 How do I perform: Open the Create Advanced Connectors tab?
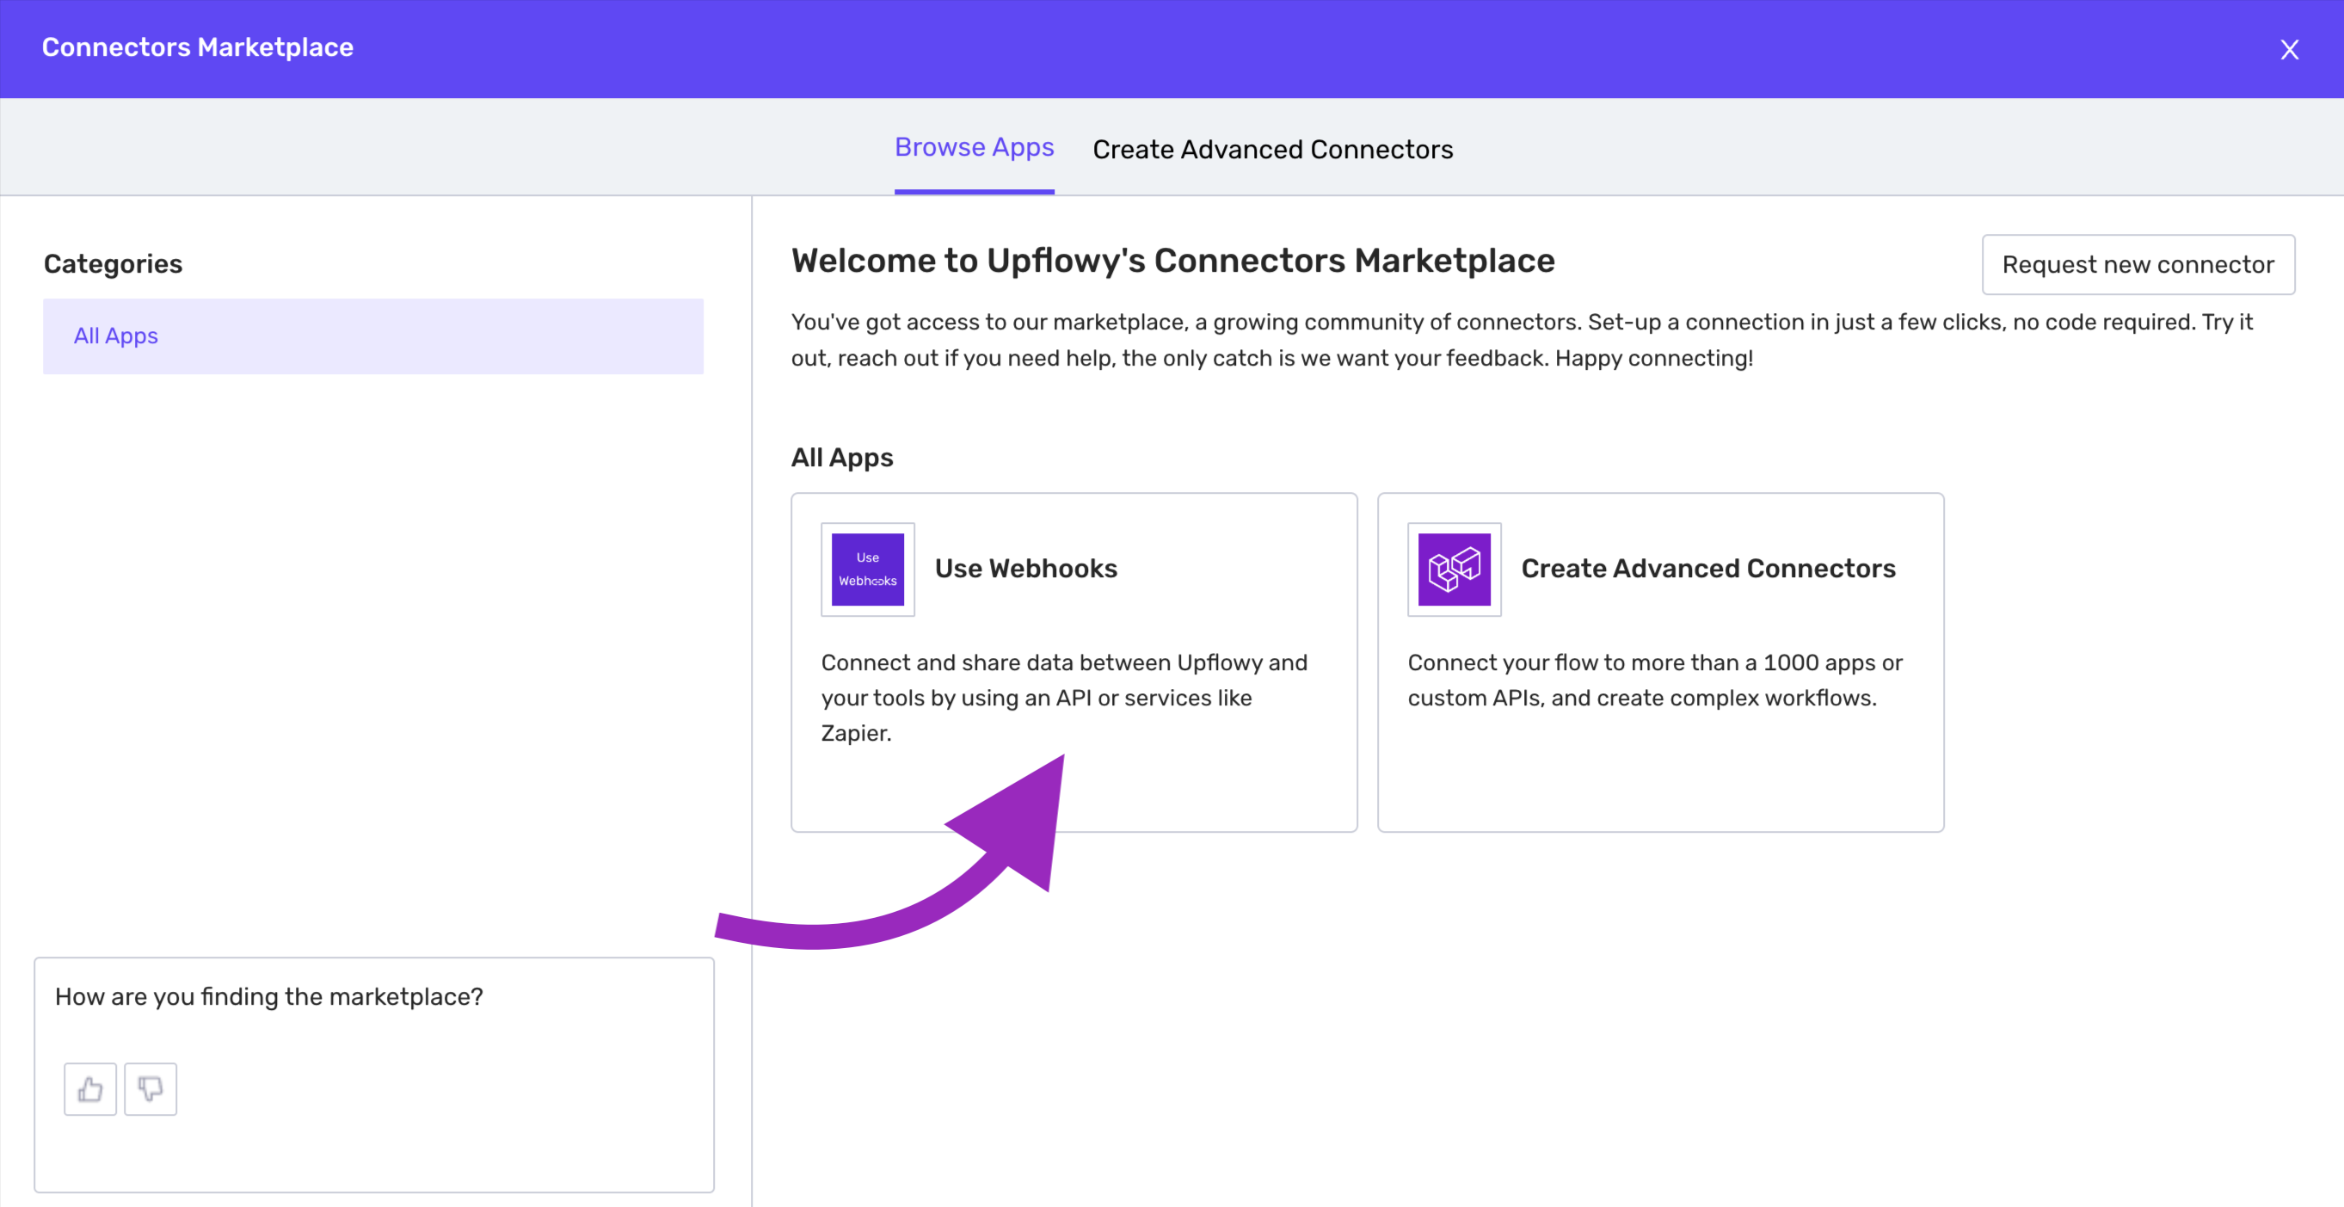point(1272,150)
